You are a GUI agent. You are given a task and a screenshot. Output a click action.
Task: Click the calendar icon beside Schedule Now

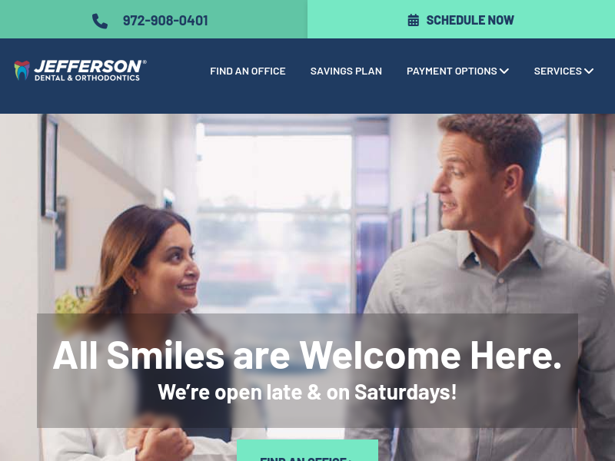tap(413, 20)
